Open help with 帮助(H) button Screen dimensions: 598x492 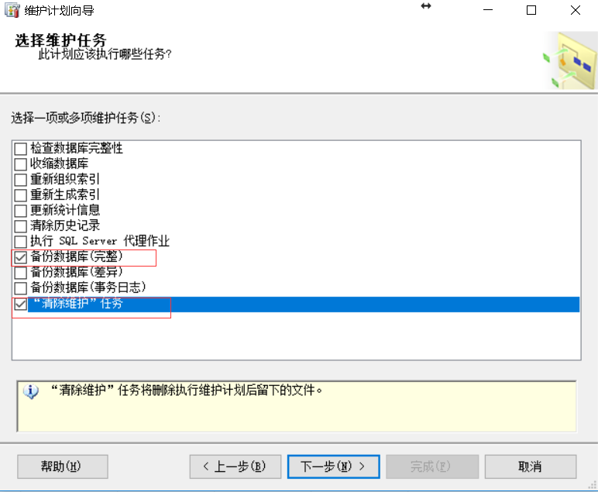point(63,466)
